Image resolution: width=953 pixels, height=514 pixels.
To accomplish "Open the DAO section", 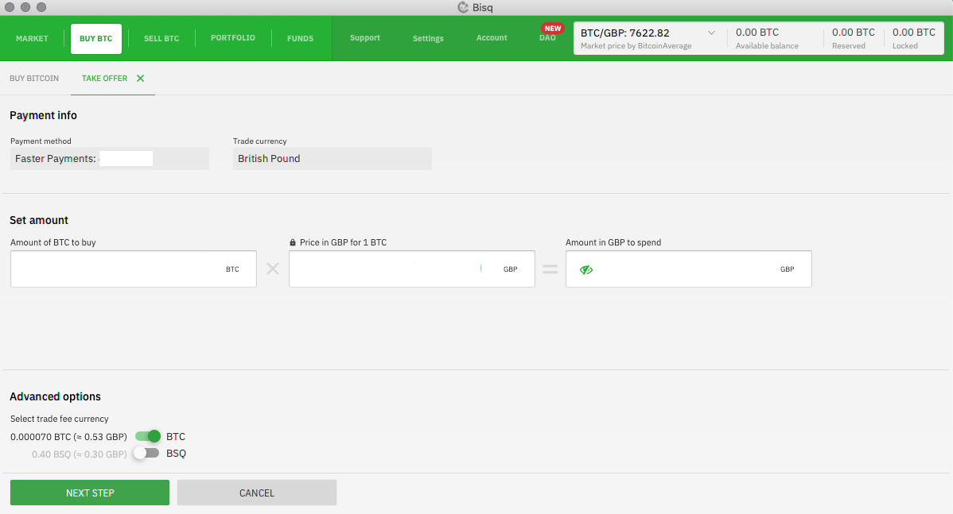I will coord(547,38).
